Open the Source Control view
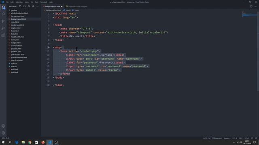 click(x=3, y=21)
